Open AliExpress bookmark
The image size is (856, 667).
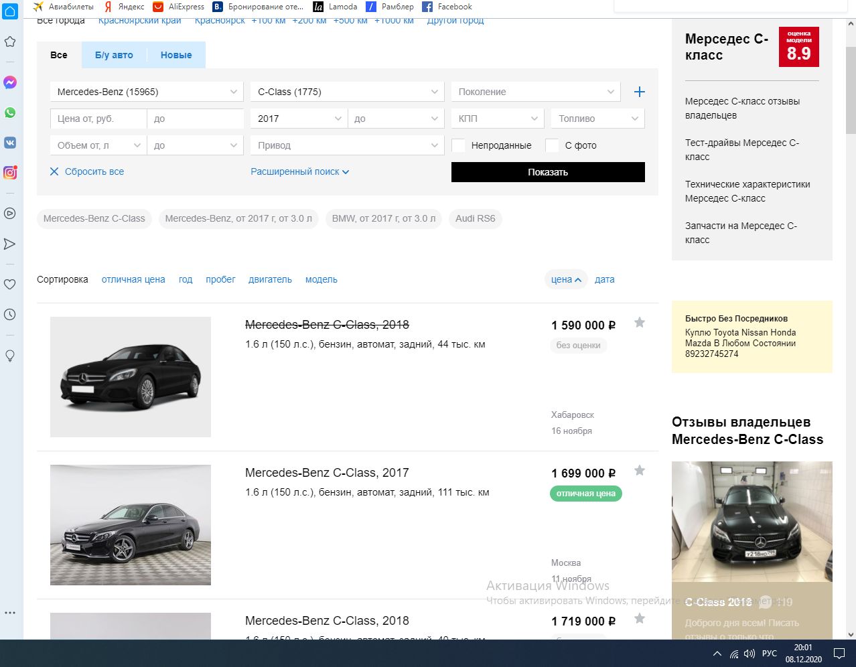[x=178, y=7]
